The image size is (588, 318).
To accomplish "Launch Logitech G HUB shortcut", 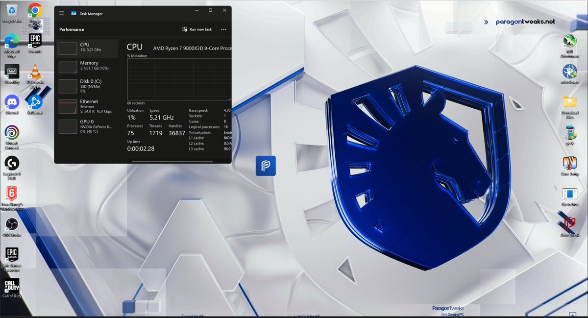I will click(12, 168).
